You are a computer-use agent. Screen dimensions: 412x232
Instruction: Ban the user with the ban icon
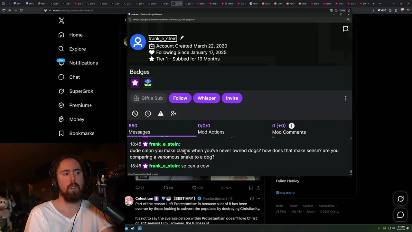coord(135,113)
